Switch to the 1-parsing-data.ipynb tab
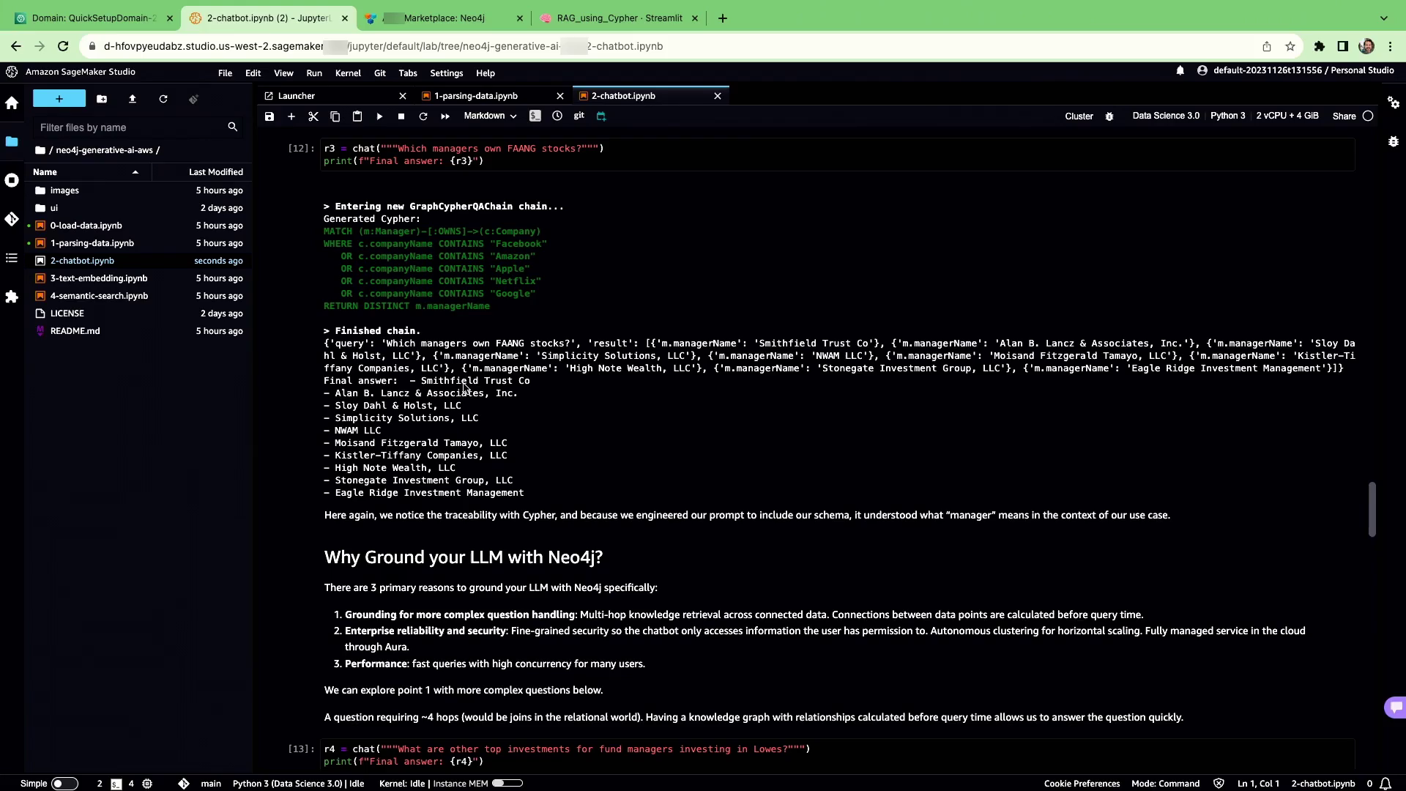This screenshot has height=791, width=1406. pos(475,96)
